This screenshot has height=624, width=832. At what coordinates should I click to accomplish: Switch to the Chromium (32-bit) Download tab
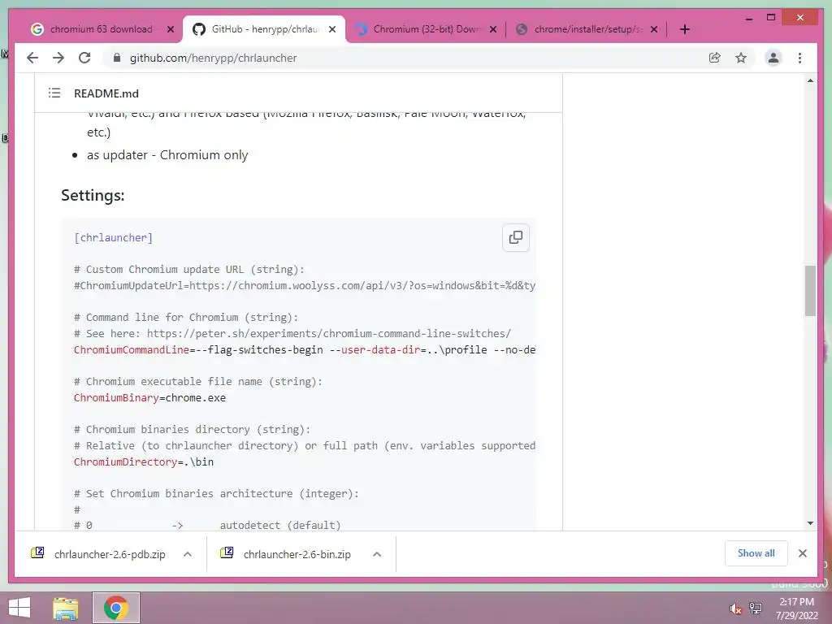point(427,29)
